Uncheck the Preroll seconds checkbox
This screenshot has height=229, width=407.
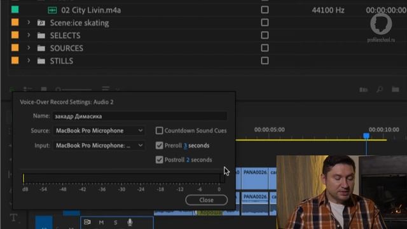pyautogui.click(x=160, y=145)
